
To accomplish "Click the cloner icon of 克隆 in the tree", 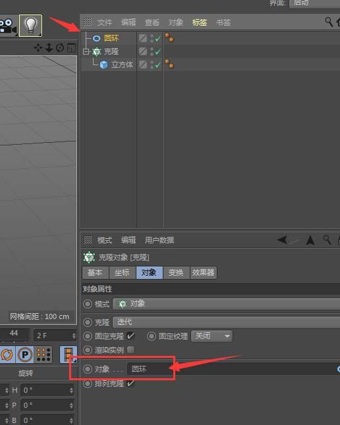I will click(x=96, y=51).
